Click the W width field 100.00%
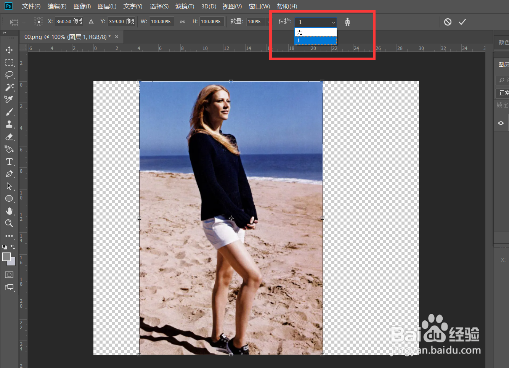Image resolution: width=509 pixels, height=368 pixels. [x=161, y=21]
